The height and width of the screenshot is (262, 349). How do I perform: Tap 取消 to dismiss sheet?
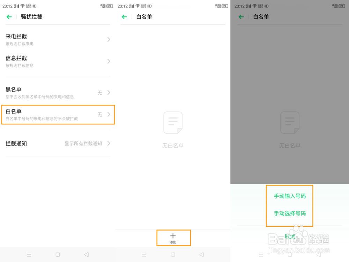[x=290, y=236]
